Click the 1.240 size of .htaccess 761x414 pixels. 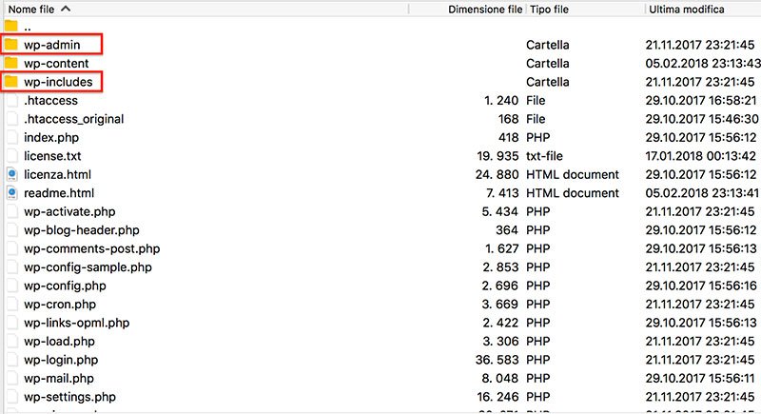(501, 101)
